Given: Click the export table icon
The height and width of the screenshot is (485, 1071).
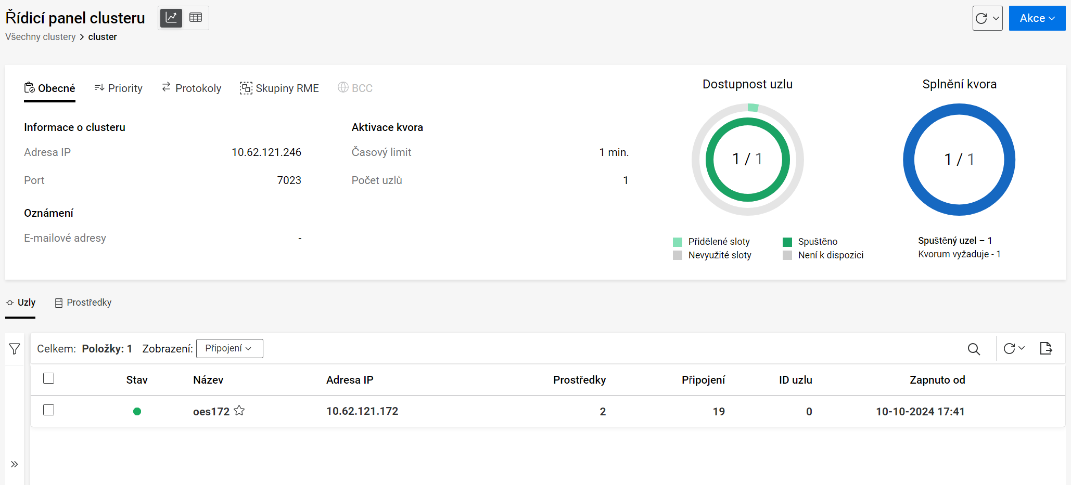Looking at the screenshot, I should click(x=1045, y=348).
